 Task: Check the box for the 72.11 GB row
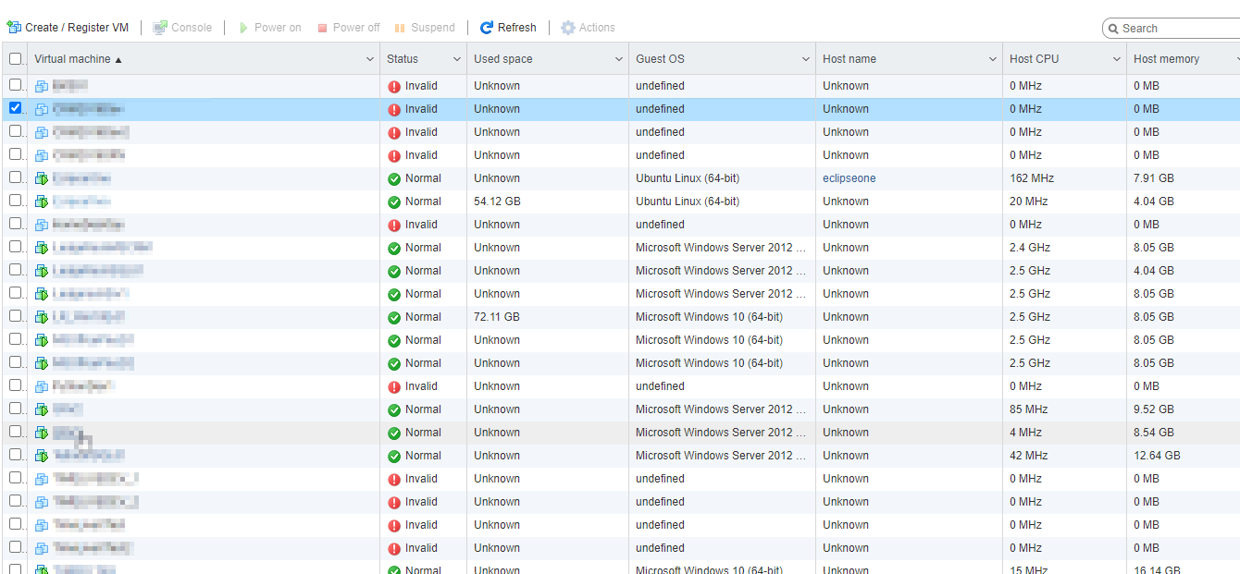[15, 316]
